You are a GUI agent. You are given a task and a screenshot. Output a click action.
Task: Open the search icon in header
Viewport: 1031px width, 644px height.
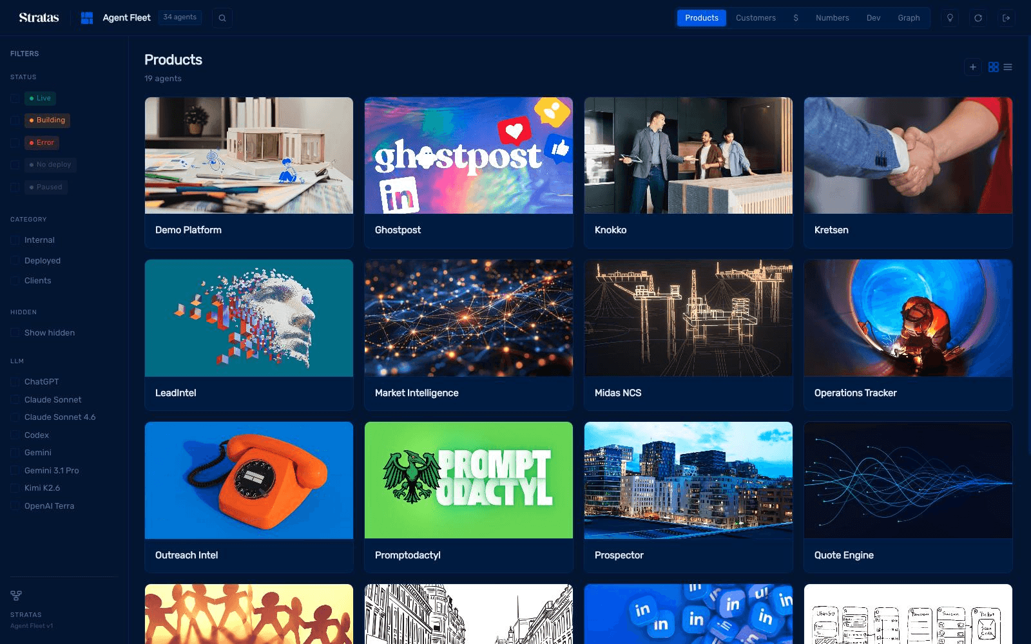pyautogui.click(x=222, y=18)
